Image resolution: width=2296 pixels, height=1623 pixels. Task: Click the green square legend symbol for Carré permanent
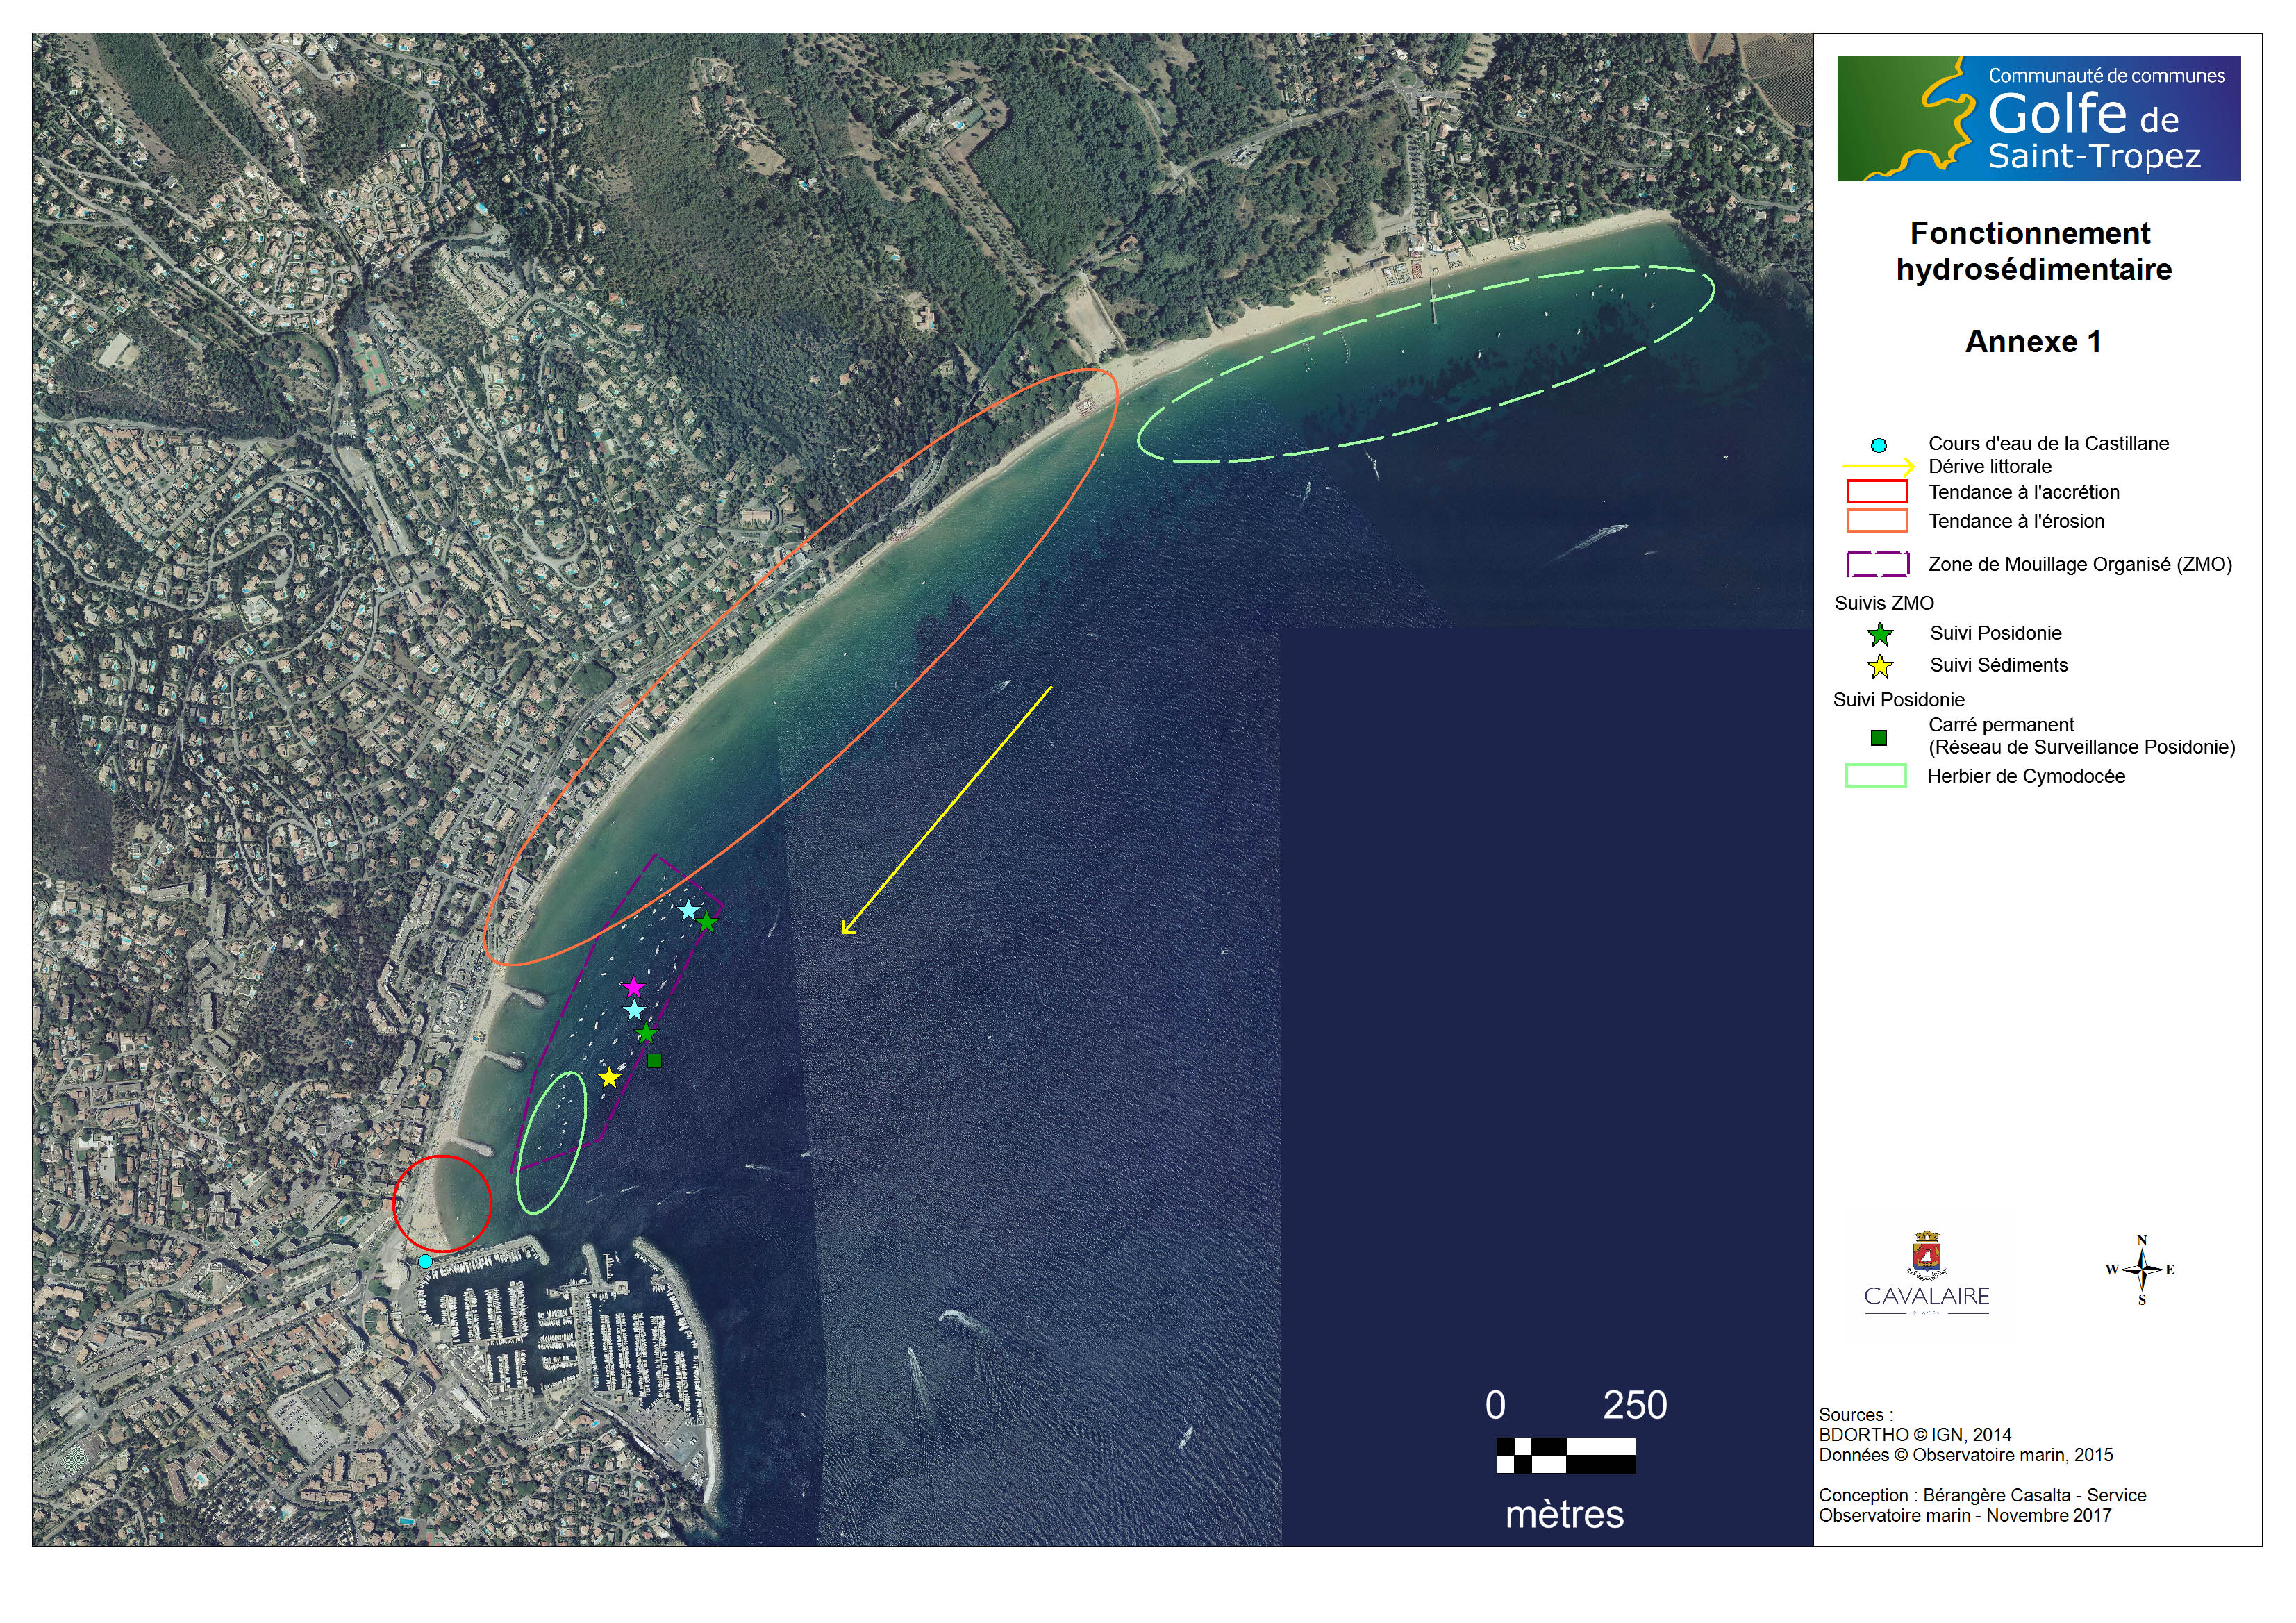click(1878, 738)
